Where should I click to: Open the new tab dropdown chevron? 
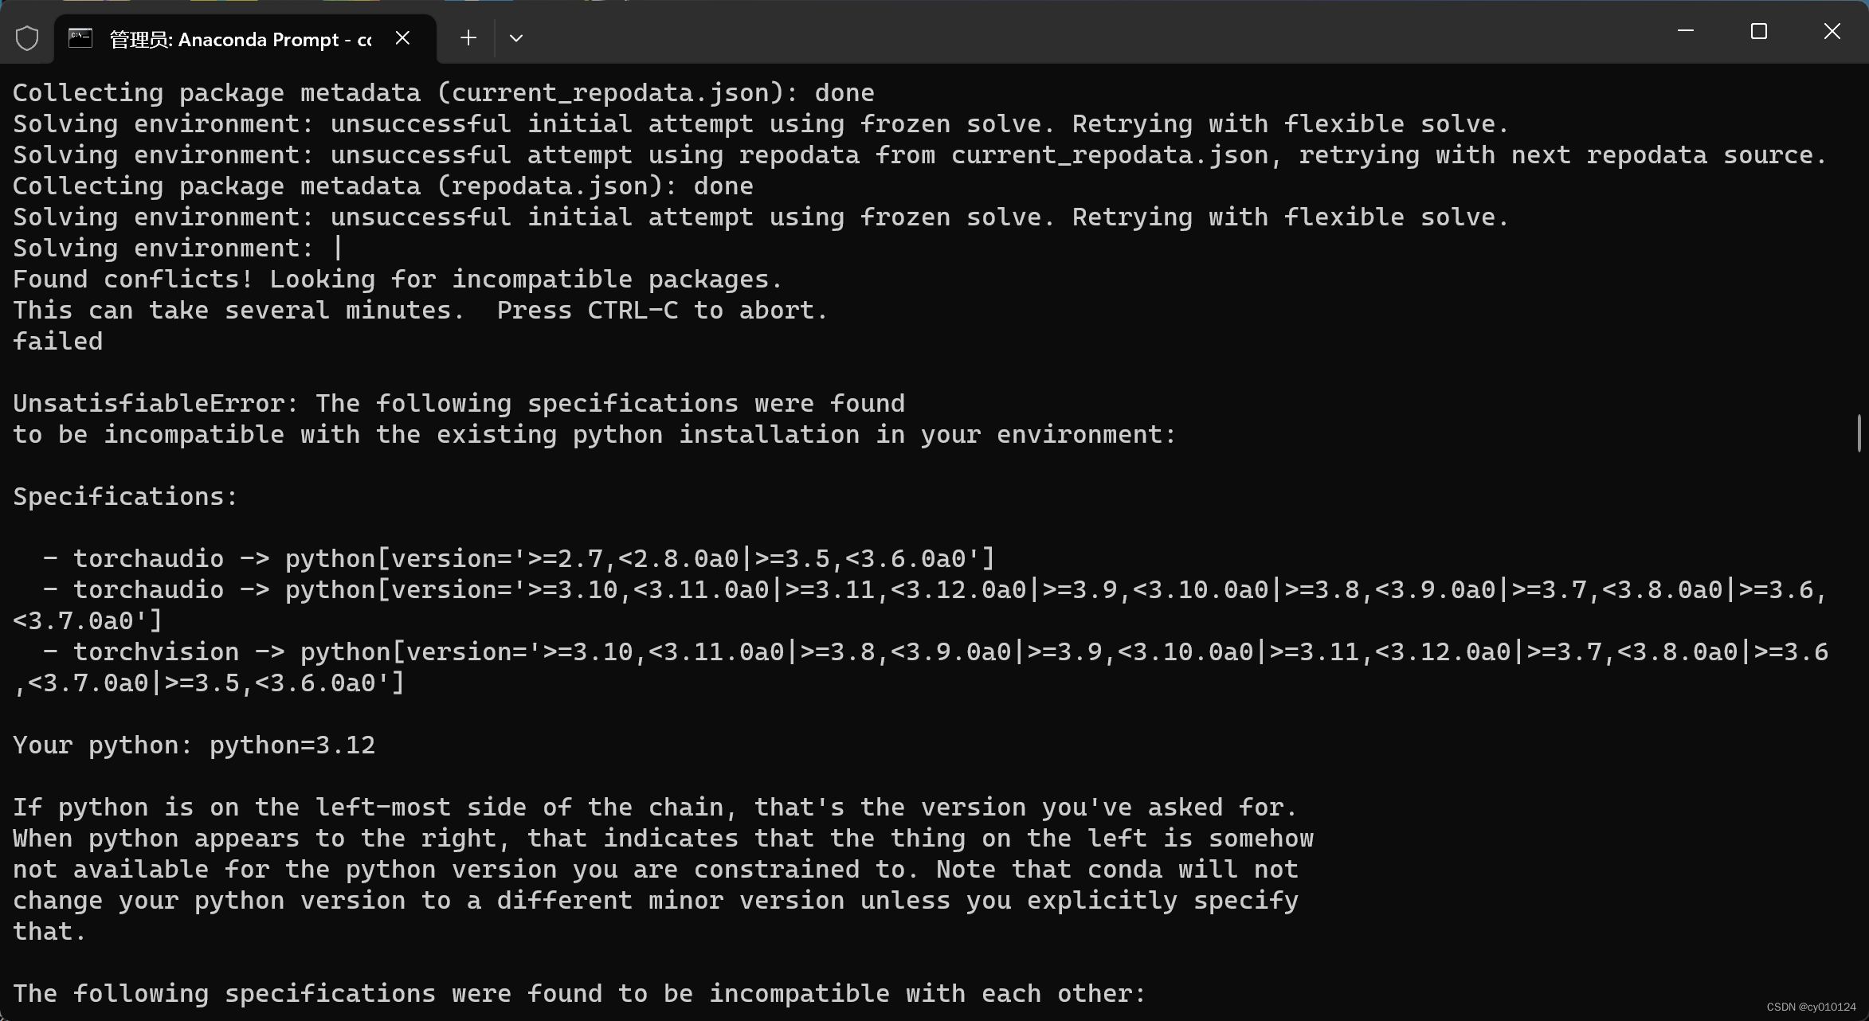pyautogui.click(x=516, y=37)
